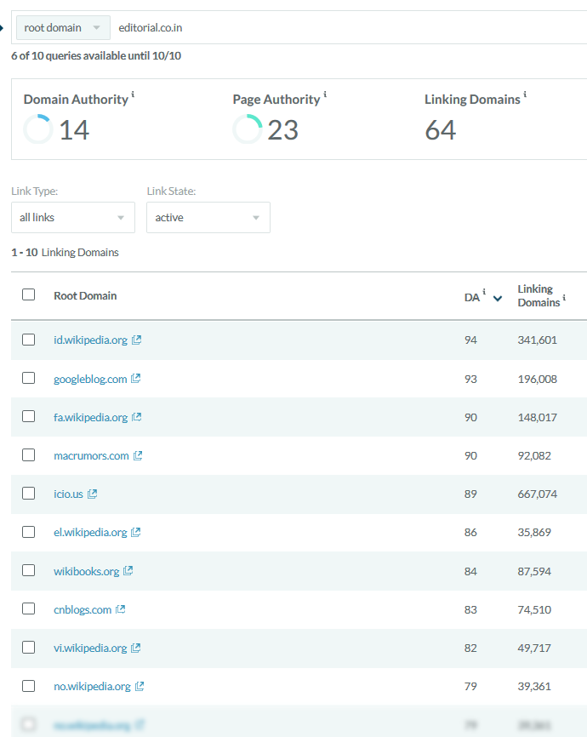The width and height of the screenshot is (587, 737).
Task: Show Linking Domains column info icon
Action: tap(564, 298)
